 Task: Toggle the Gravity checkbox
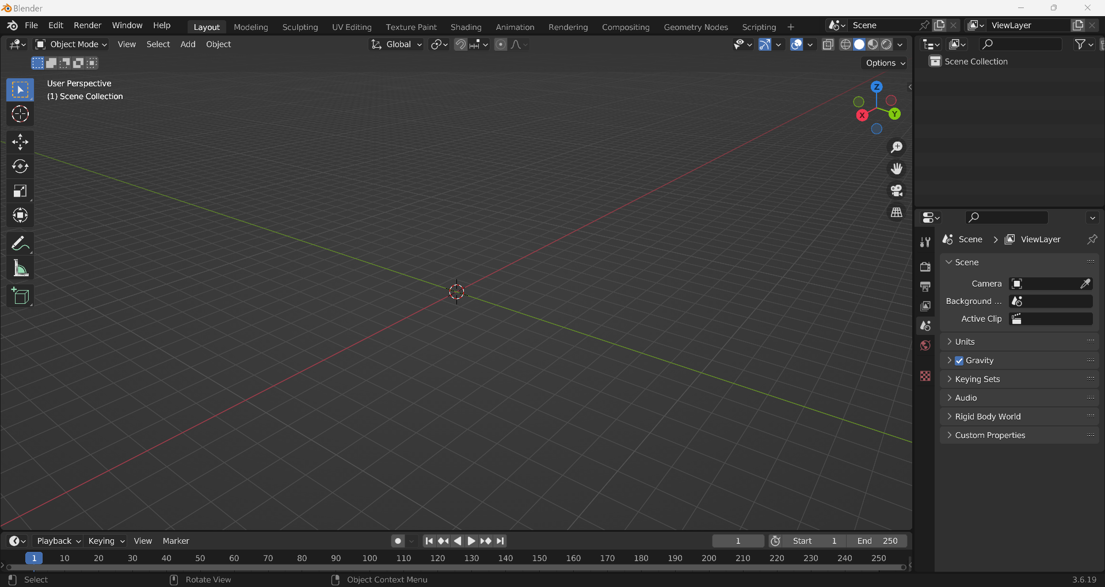(x=959, y=361)
